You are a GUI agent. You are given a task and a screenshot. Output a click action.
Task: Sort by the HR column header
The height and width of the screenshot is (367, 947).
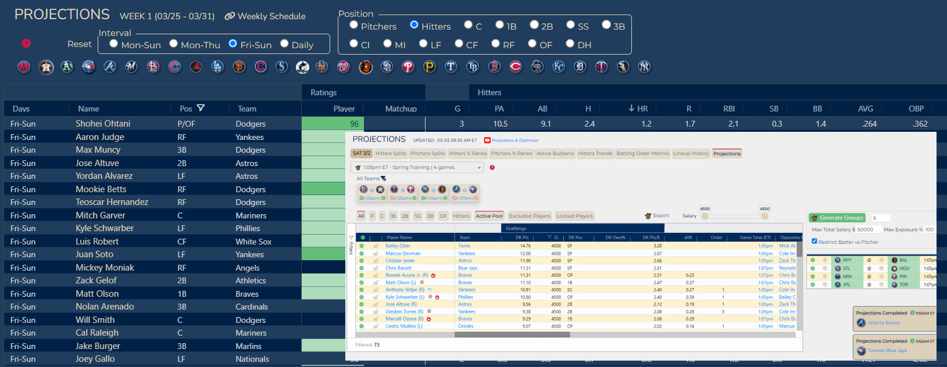point(638,109)
